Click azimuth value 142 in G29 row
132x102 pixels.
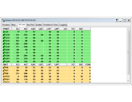click(26, 61)
